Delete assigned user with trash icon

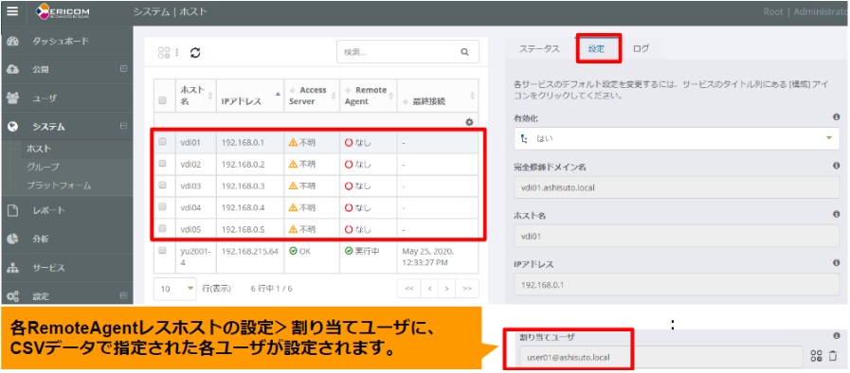pyautogui.click(x=833, y=356)
